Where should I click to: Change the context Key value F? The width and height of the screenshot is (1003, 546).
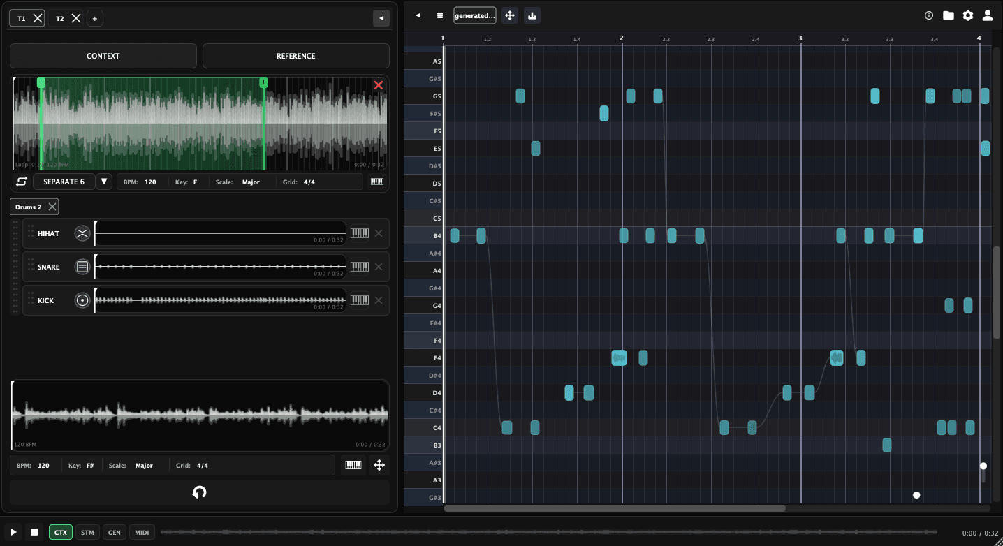(196, 182)
